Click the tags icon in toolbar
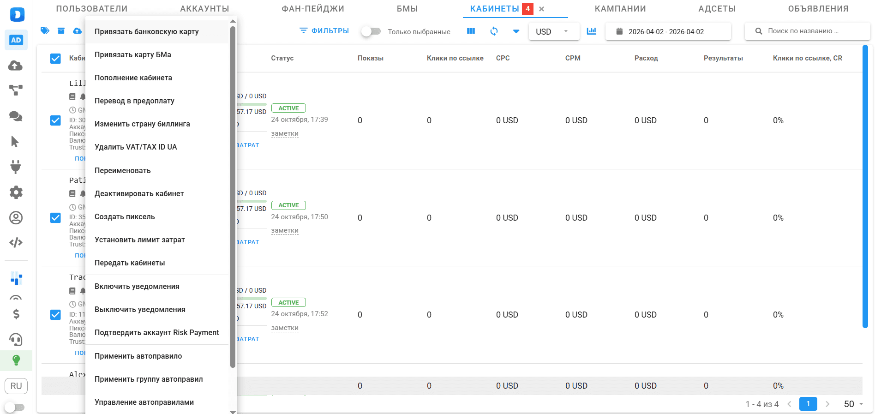 click(x=45, y=31)
